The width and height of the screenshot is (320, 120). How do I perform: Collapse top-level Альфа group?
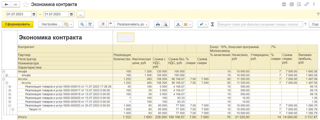click(x=3, y=71)
